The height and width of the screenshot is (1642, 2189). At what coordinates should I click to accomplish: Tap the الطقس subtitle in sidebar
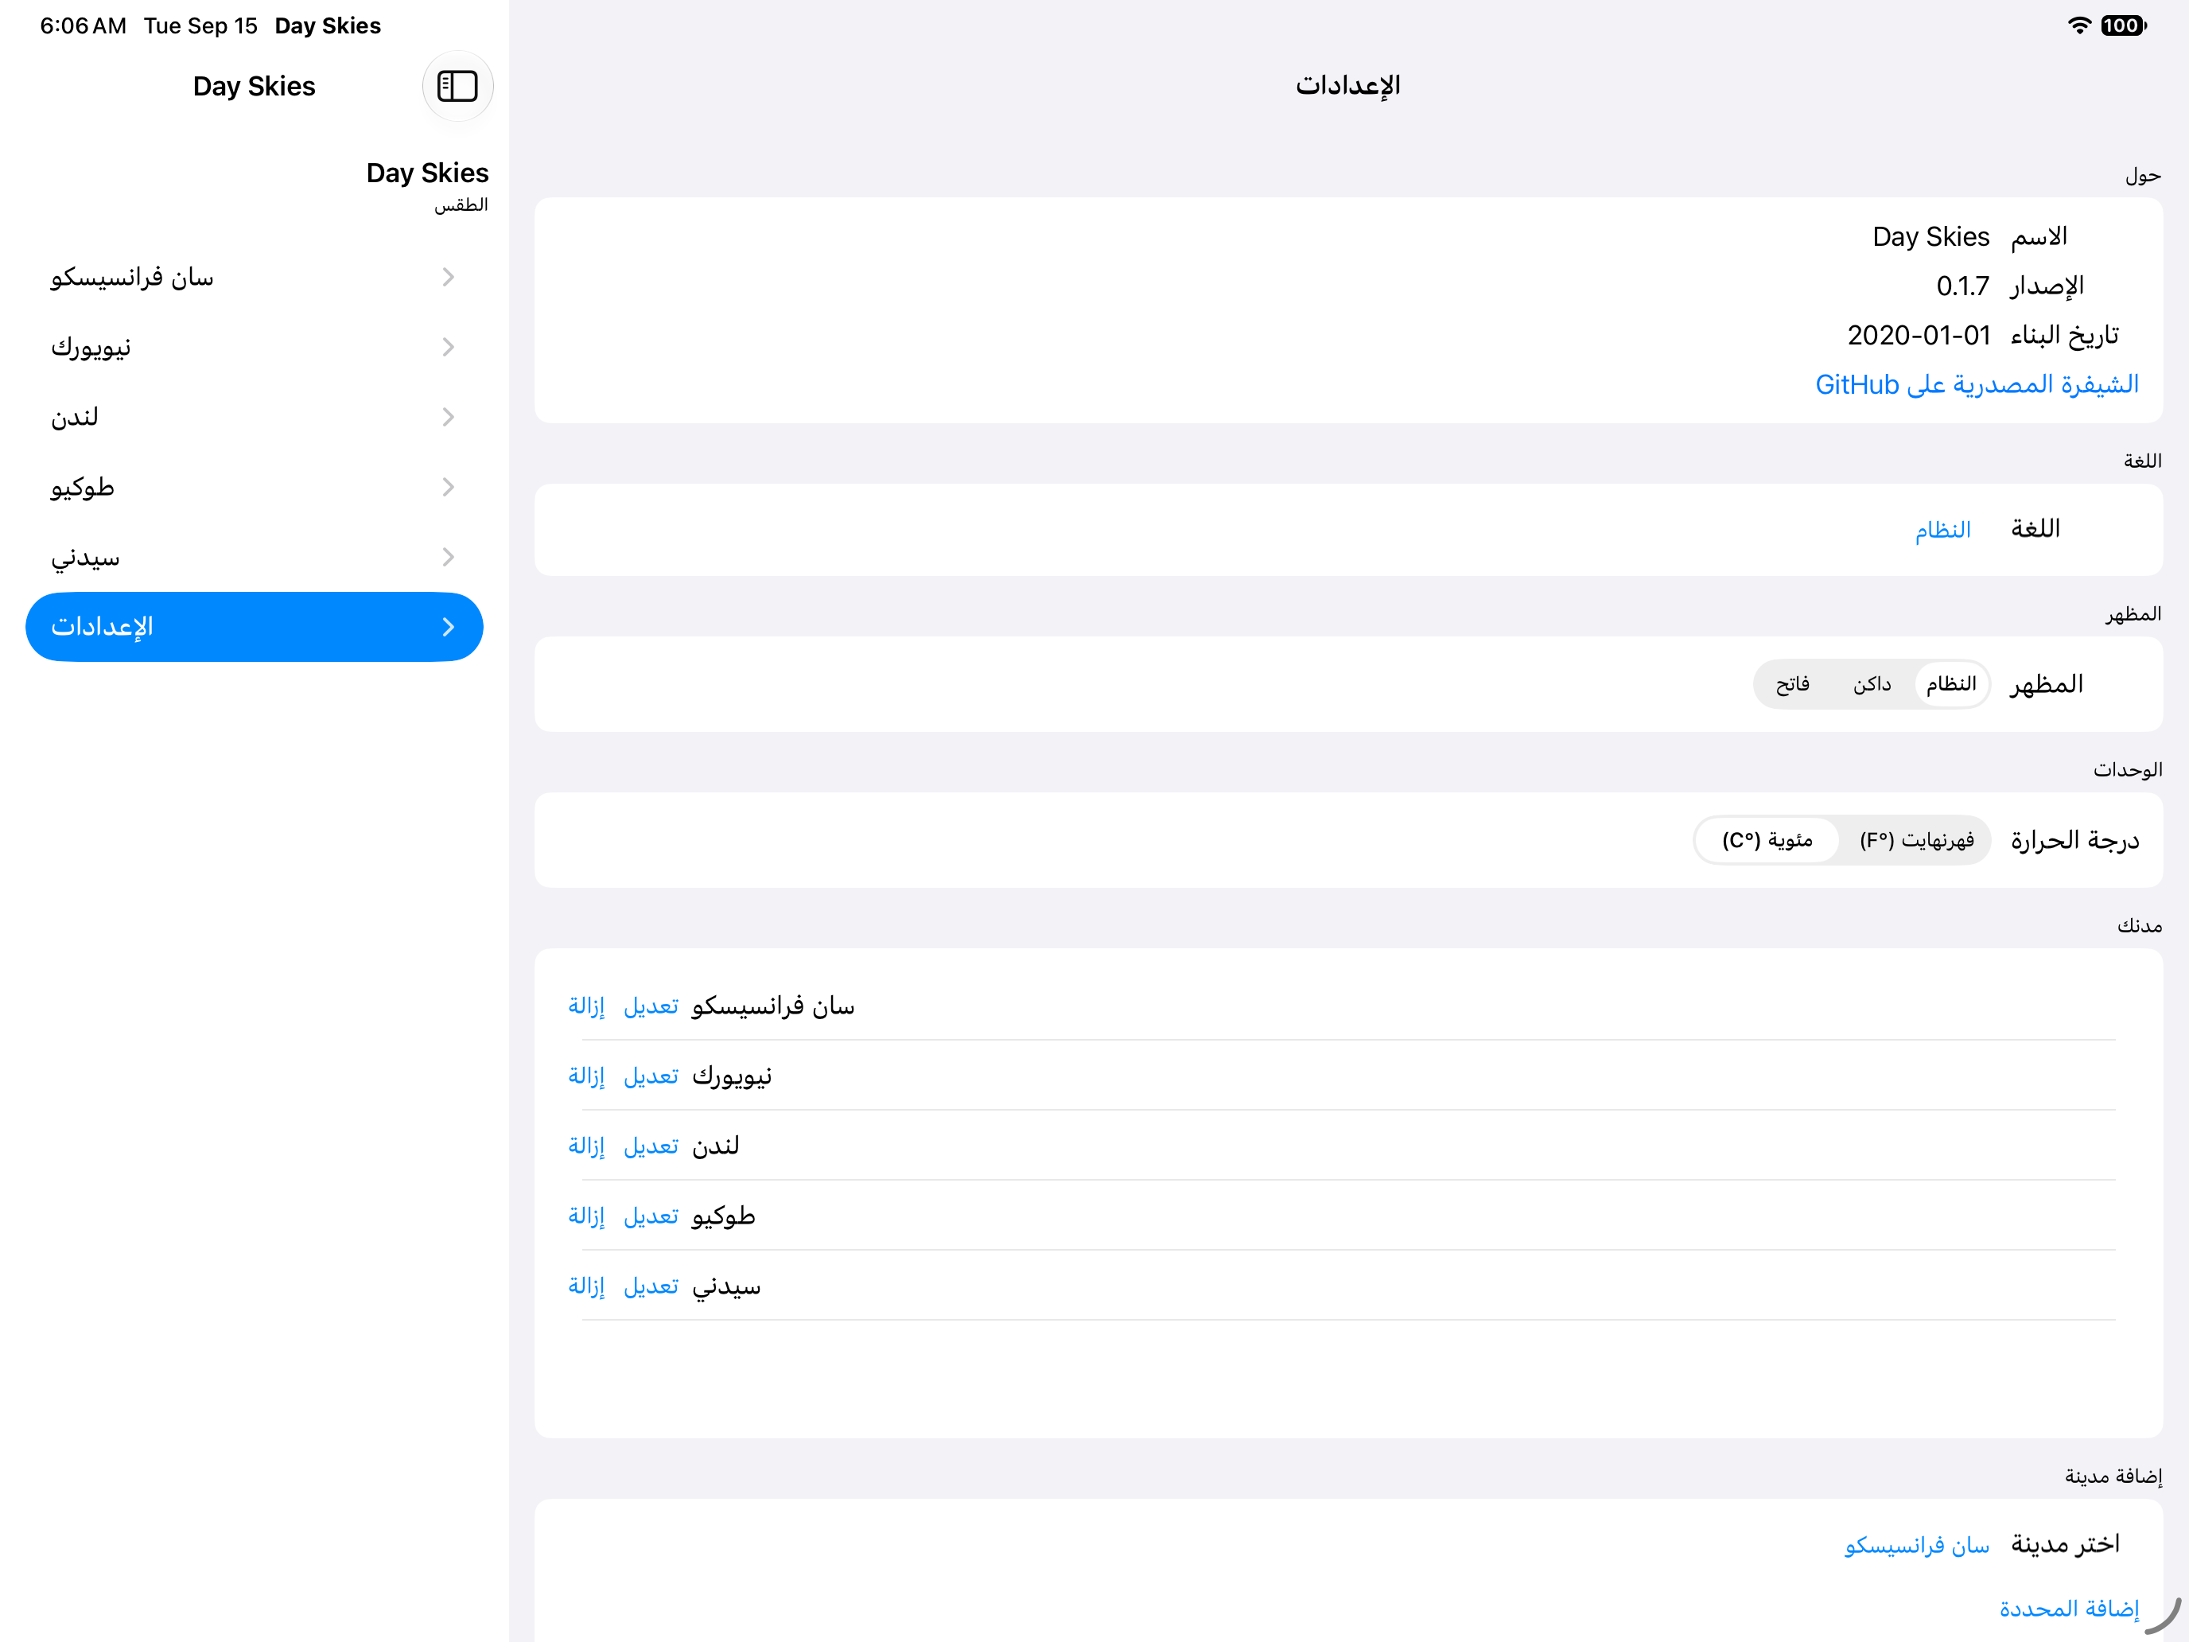tap(461, 205)
